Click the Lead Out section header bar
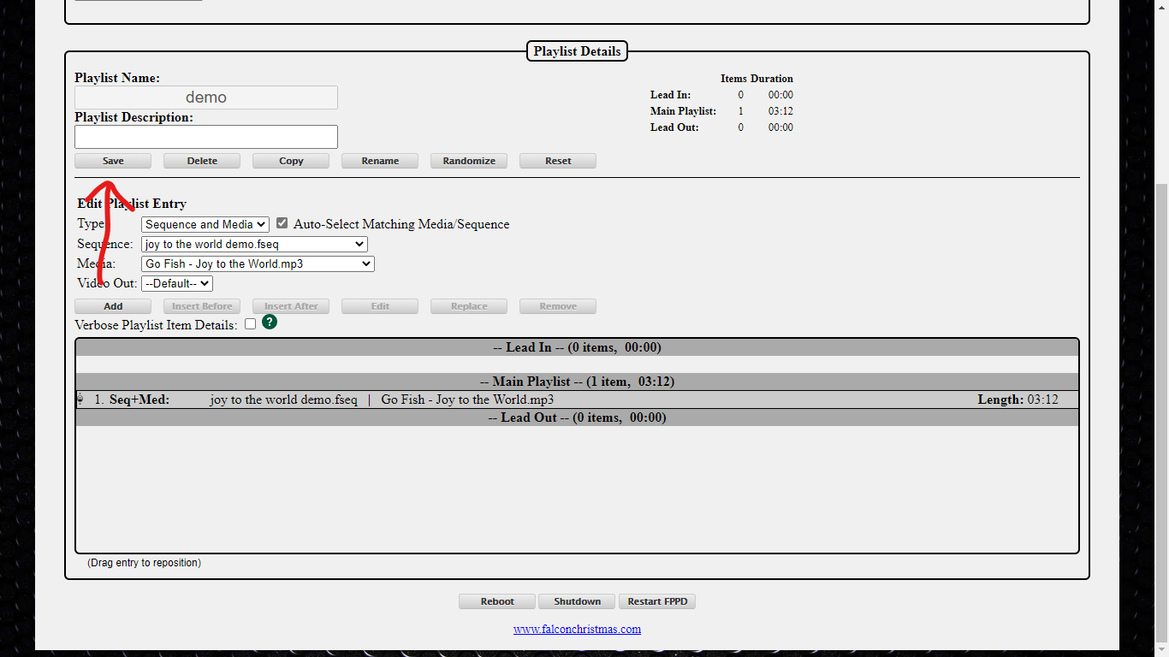This screenshot has width=1169, height=657. tap(577, 417)
